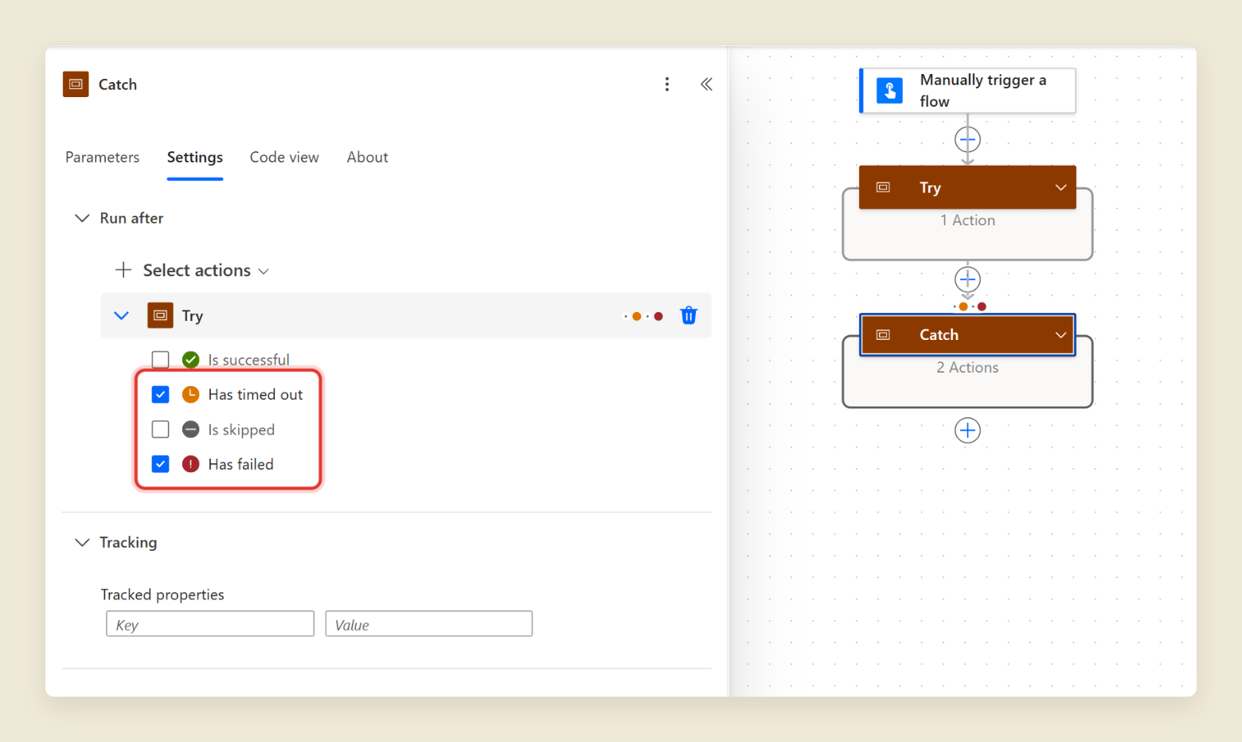Click the Try node scope icon on canvas
Viewport: 1242px width, 742px height.
883,187
